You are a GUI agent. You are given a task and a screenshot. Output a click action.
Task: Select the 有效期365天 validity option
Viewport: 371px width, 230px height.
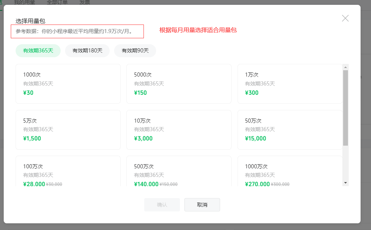[x=38, y=51]
